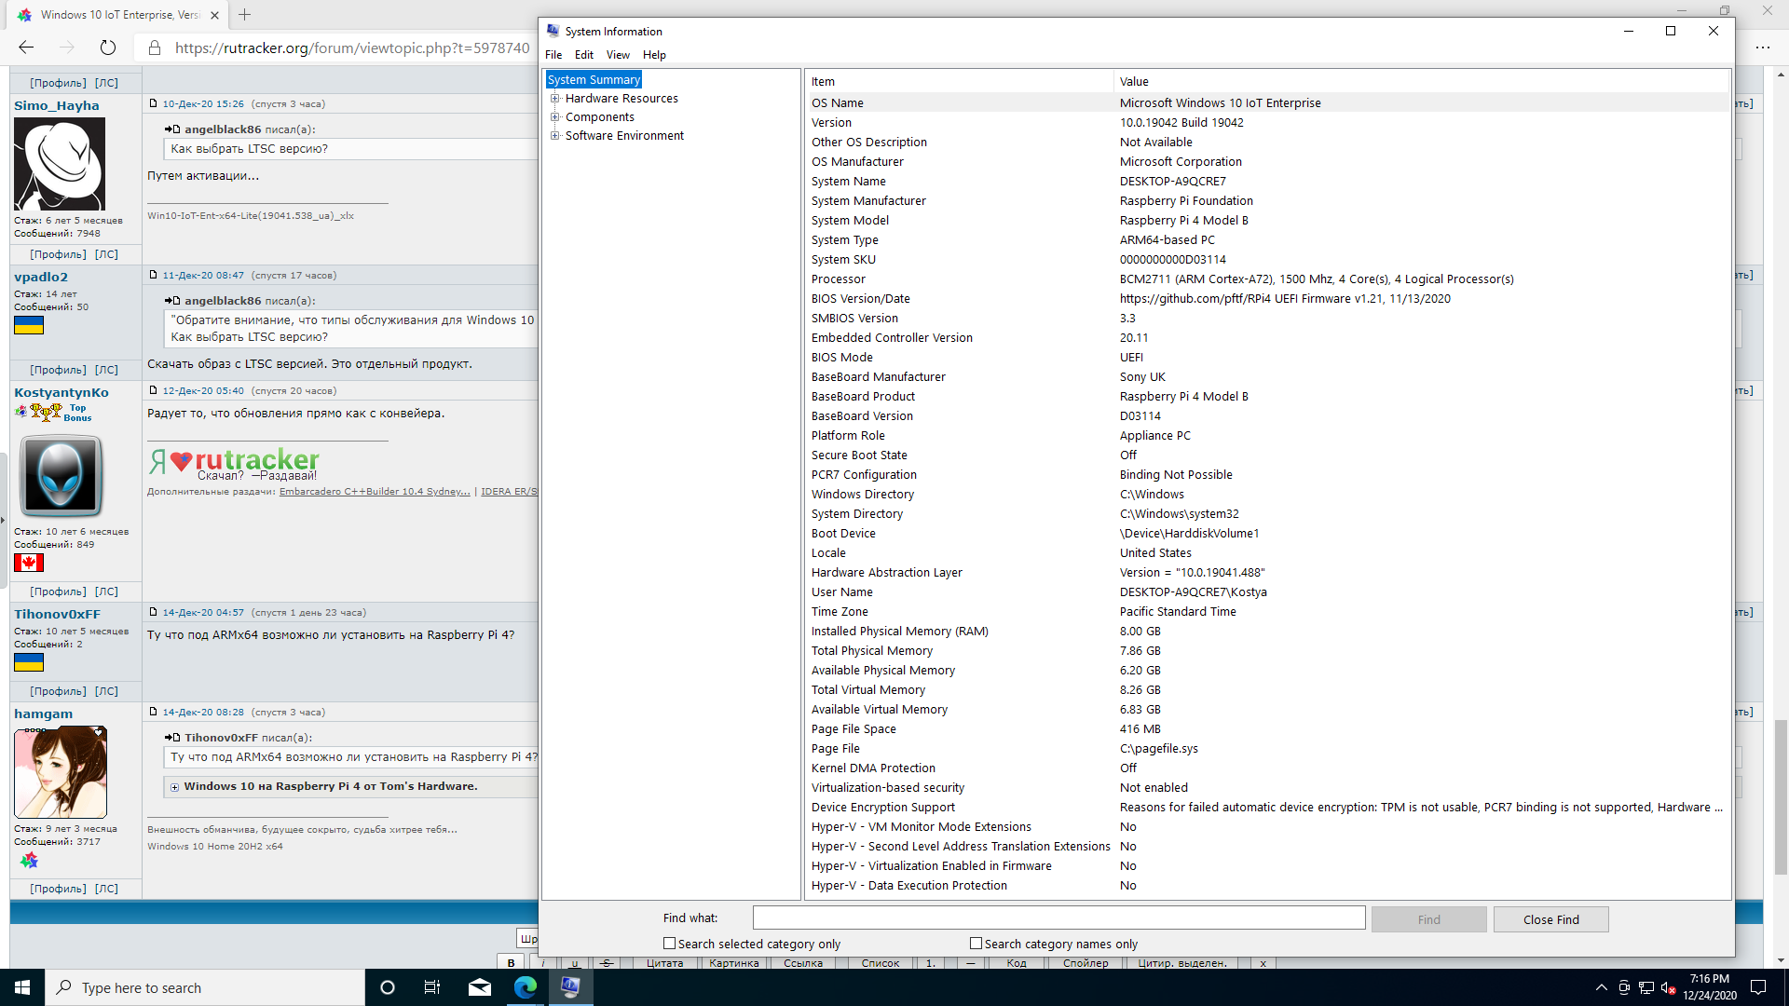
Task: Click the System Information window title icon
Action: tap(553, 31)
